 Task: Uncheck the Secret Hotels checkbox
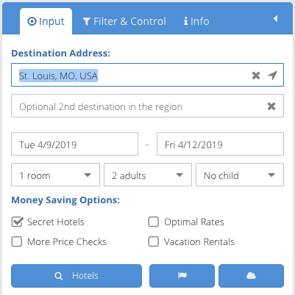[x=17, y=222]
